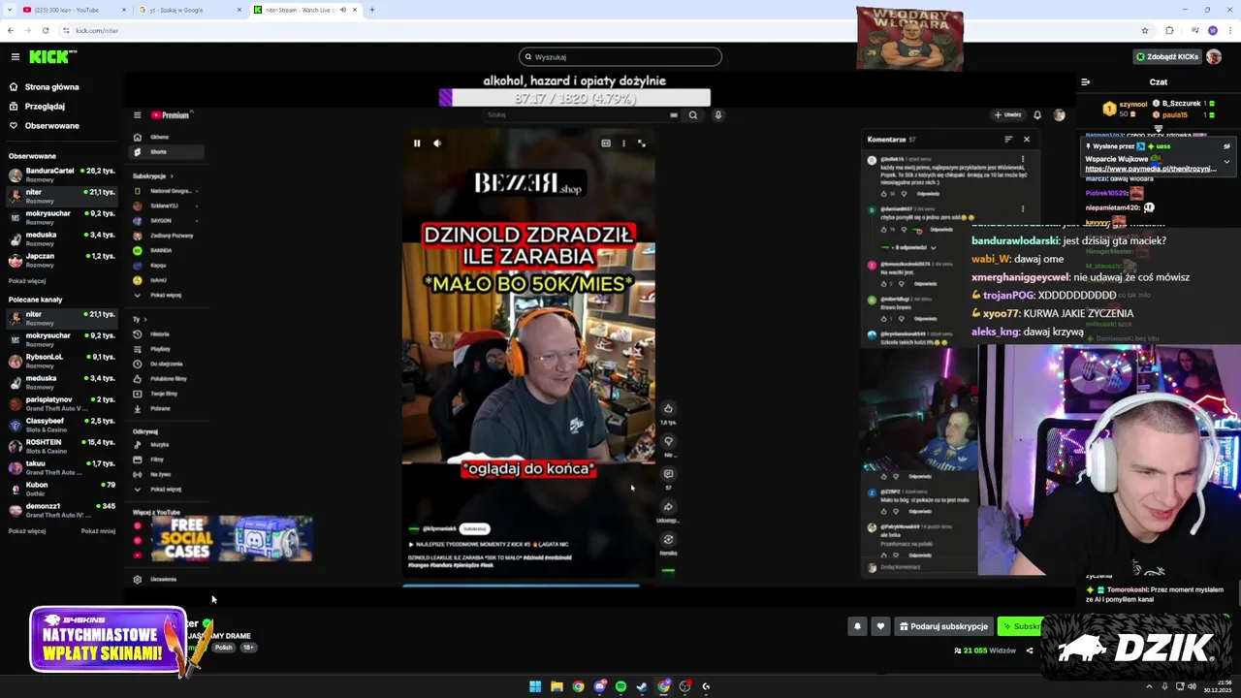Bookmark this page with star icon
Viewport: 1241px width, 698px height.
coord(1145,30)
